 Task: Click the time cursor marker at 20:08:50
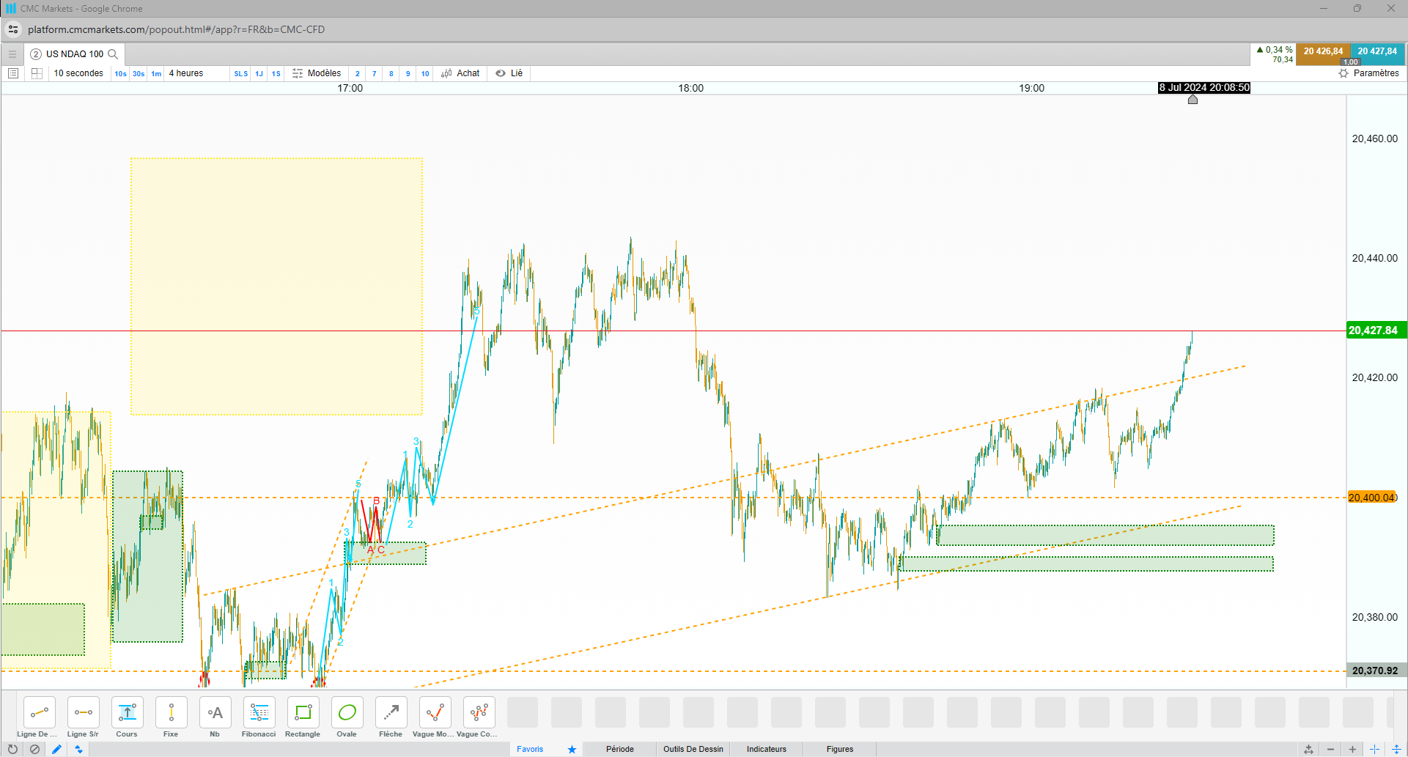click(1193, 99)
